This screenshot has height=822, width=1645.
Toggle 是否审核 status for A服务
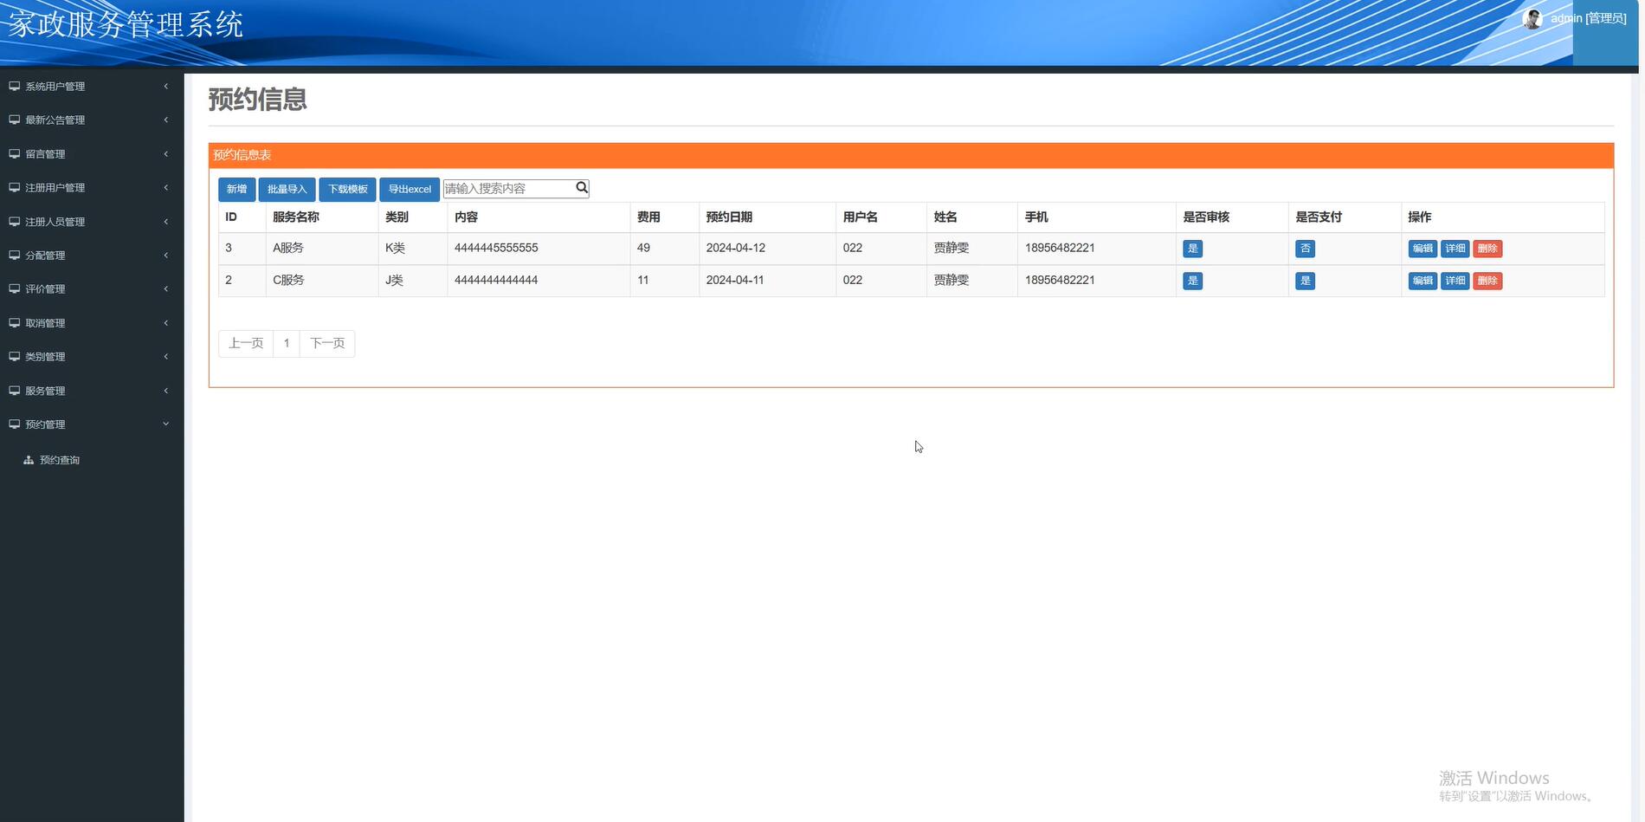(1192, 249)
